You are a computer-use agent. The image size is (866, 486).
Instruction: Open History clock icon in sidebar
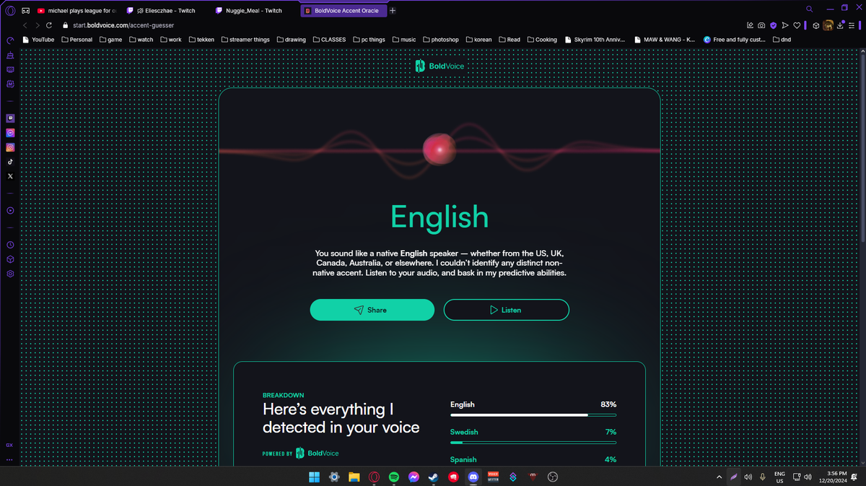10,245
